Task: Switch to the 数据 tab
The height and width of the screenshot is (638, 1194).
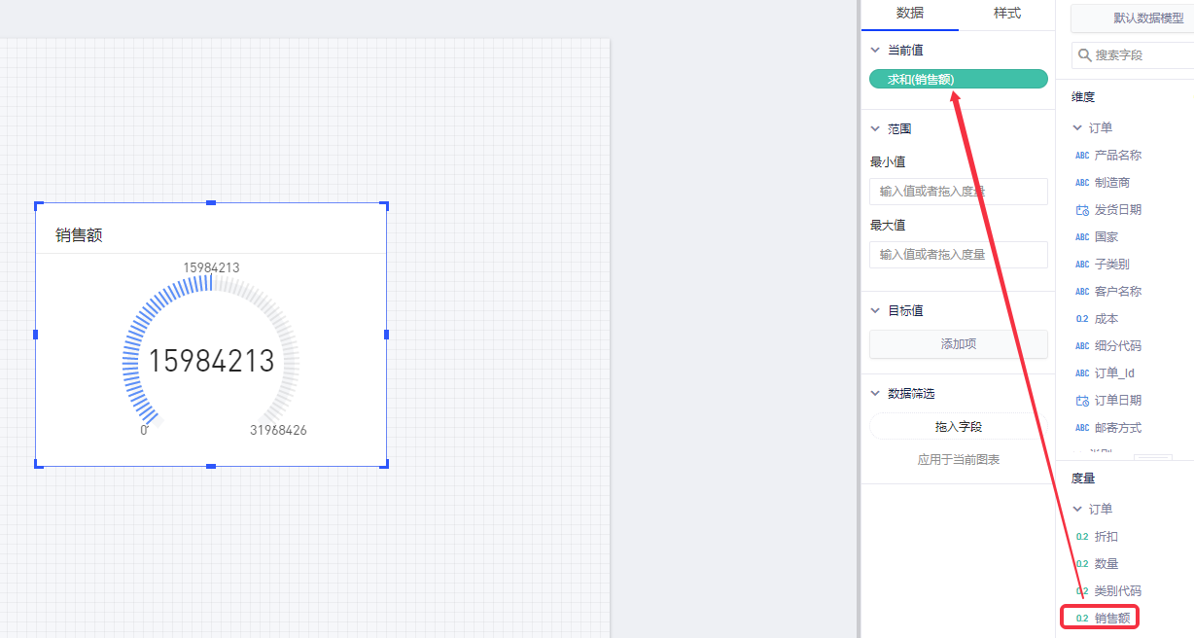Action: pyautogui.click(x=909, y=14)
